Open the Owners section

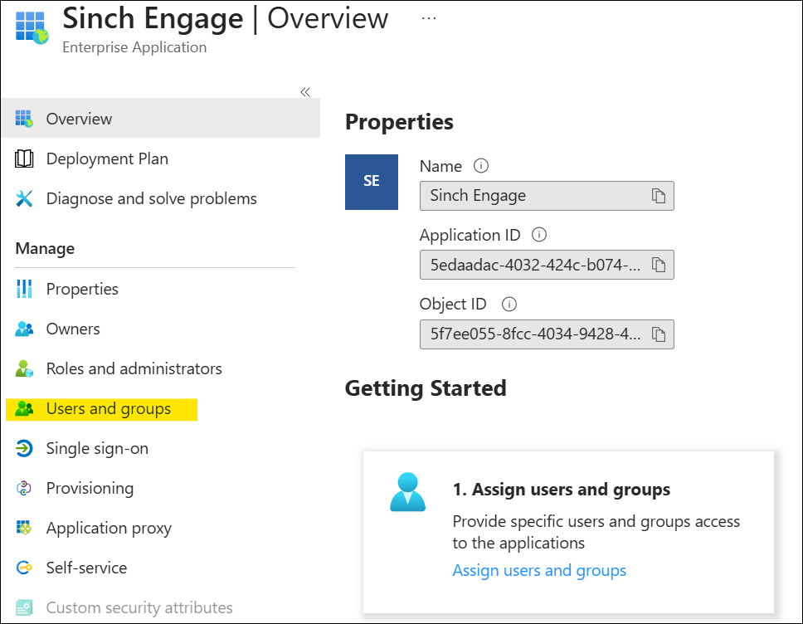73,329
